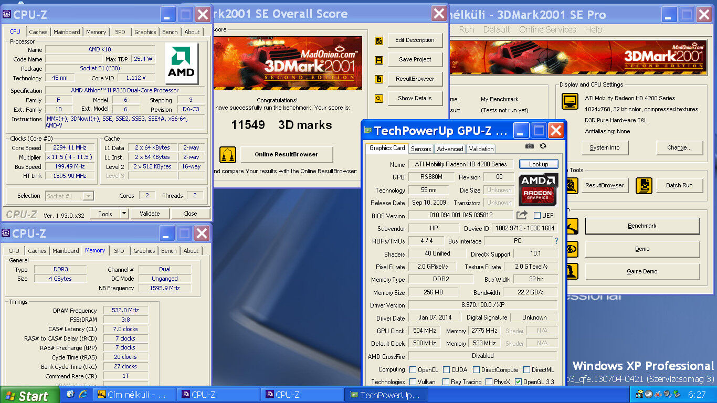Click the BIOS Version field 010.094.001.045.035812
717x403 pixels.
[x=461, y=216]
